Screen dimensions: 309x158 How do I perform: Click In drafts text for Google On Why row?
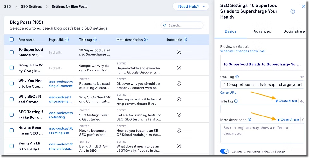tap(55, 68)
